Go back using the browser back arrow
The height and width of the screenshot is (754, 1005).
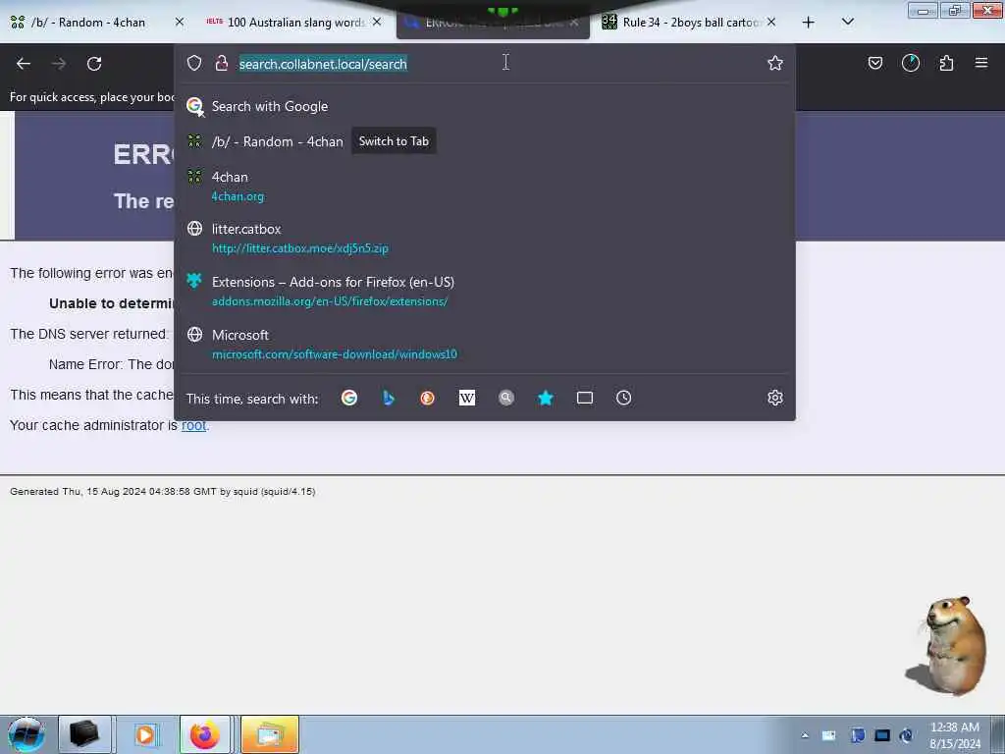click(x=24, y=64)
